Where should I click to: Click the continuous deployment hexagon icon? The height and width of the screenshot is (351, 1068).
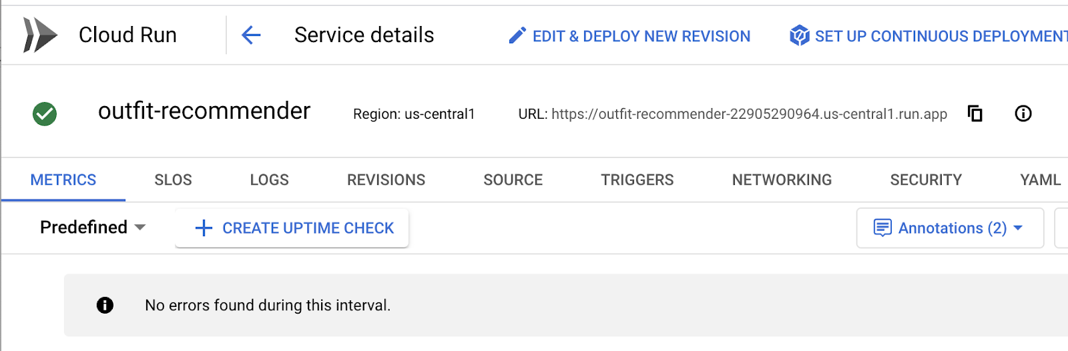[x=799, y=36]
